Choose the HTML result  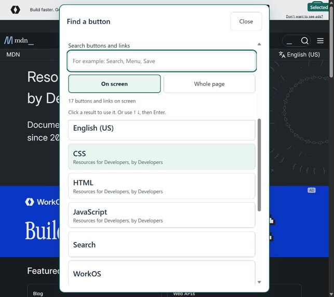[162, 186]
